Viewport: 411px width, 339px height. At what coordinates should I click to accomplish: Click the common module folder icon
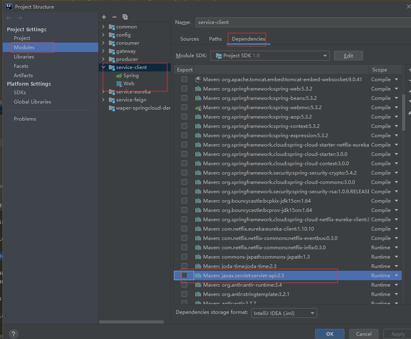[x=112, y=27]
